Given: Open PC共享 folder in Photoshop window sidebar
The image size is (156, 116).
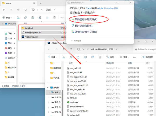Looking at the screenshot, I should pyautogui.click(x=55, y=78).
